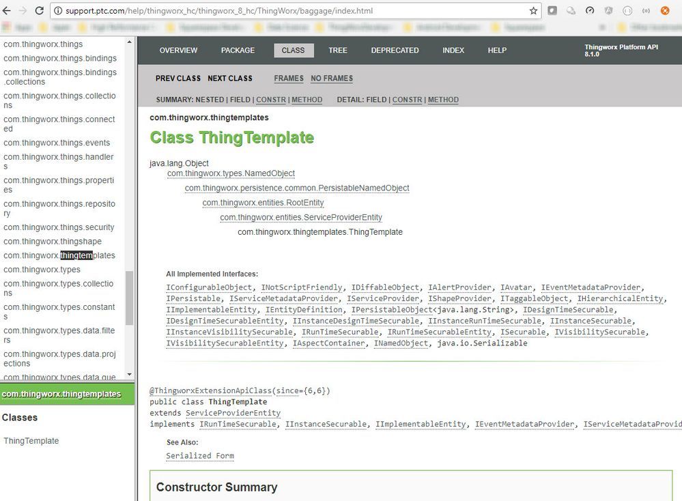682x501 pixels.
Task: Open the INDEX navigation tab
Action: [x=453, y=51]
